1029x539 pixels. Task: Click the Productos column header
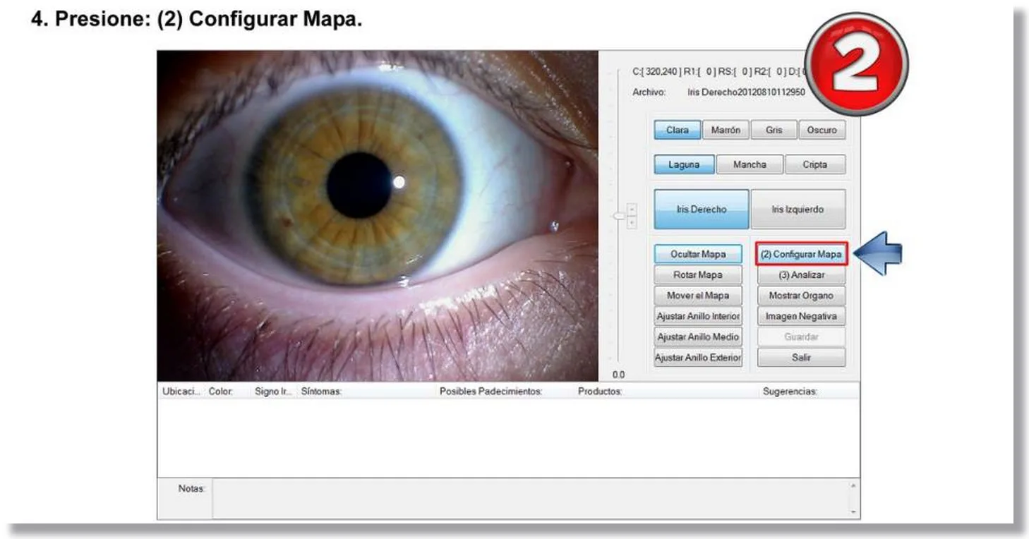pos(667,391)
